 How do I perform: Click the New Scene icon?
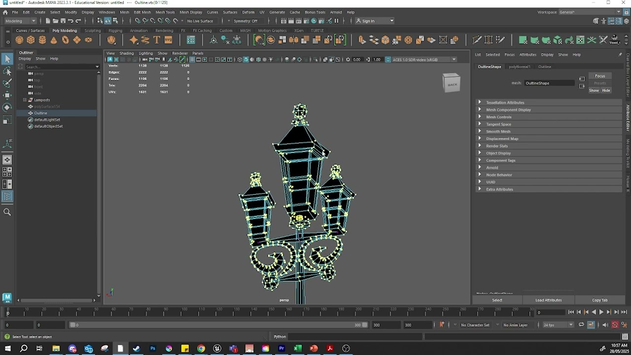click(x=48, y=21)
